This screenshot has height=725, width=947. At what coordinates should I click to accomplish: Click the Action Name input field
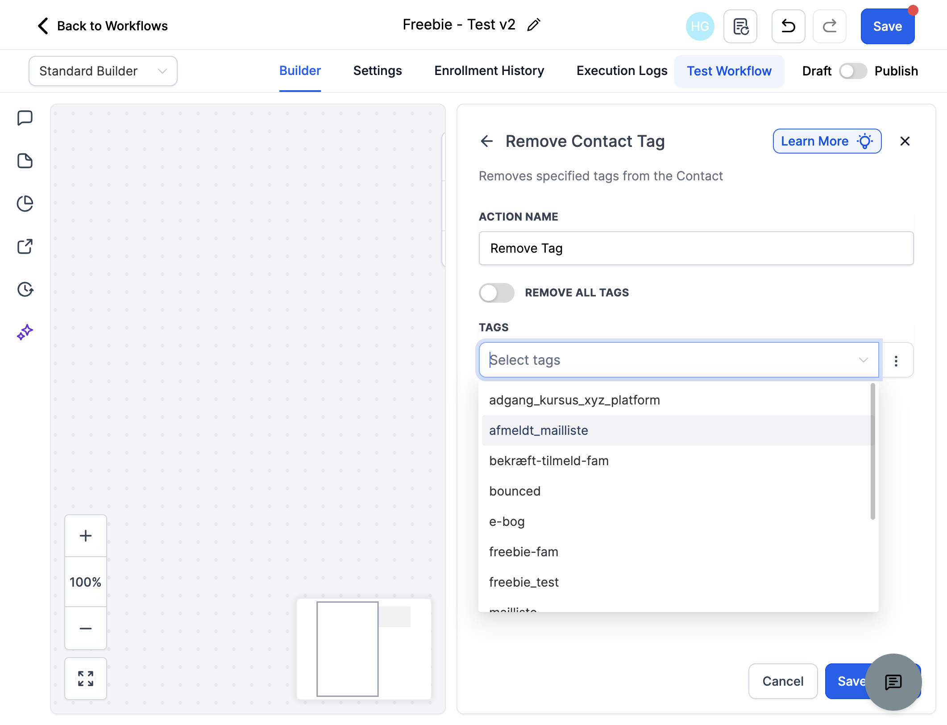[x=696, y=248]
